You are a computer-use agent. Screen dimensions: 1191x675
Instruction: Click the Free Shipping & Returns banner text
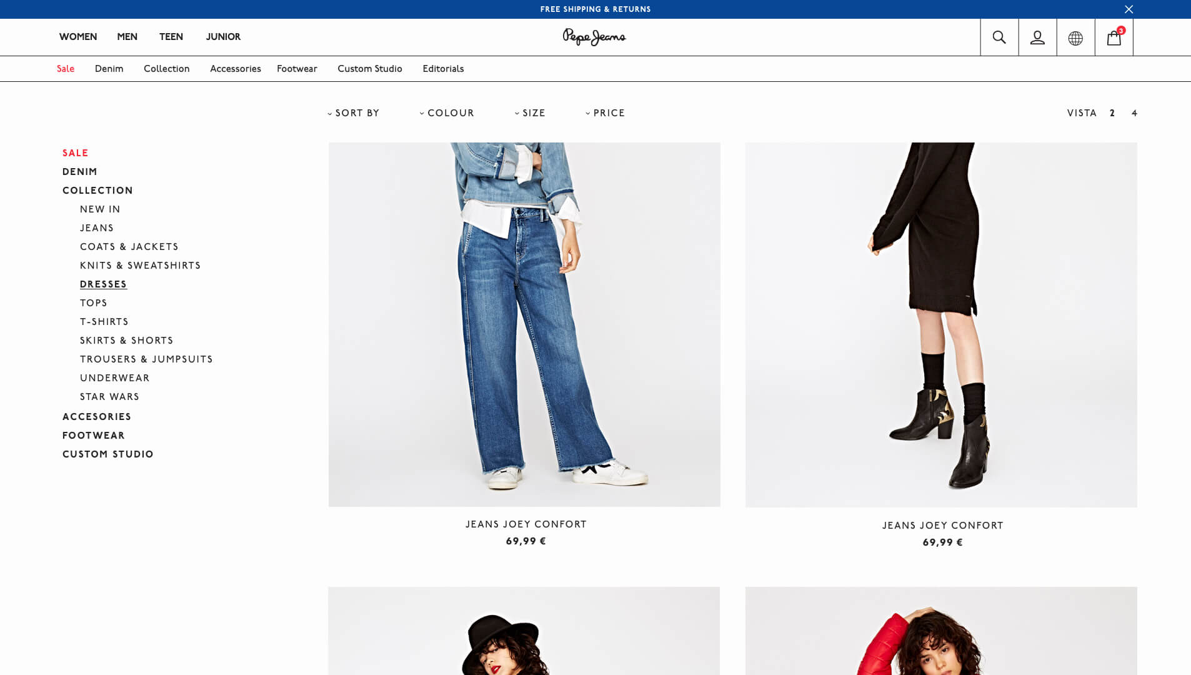coord(595,9)
